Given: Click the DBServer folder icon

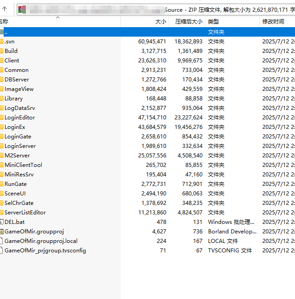Looking at the screenshot, I should coord(2,80).
